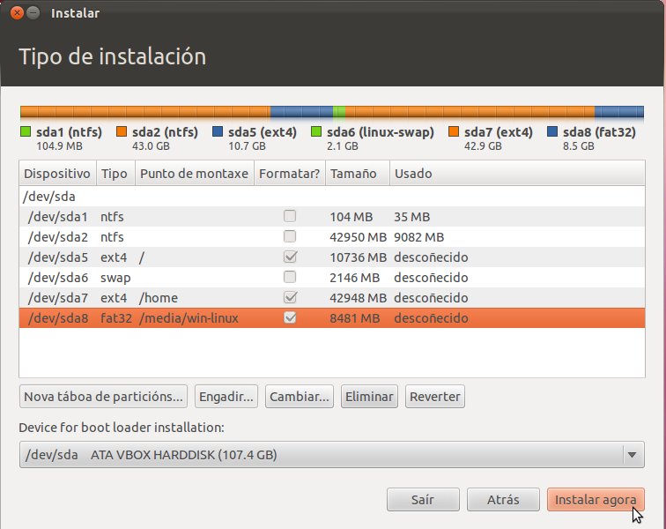Click the green sda6 segment in partition bar
The image size is (666, 529).
pyautogui.click(x=339, y=112)
